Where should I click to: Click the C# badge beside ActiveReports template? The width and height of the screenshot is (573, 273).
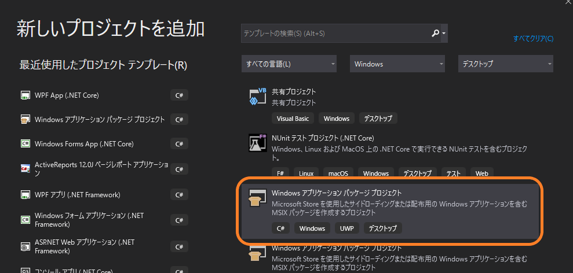(179, 169)
